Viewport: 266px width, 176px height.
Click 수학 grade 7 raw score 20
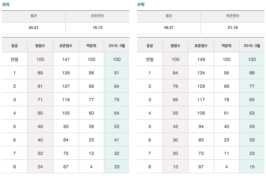click(x=175, y=153)
